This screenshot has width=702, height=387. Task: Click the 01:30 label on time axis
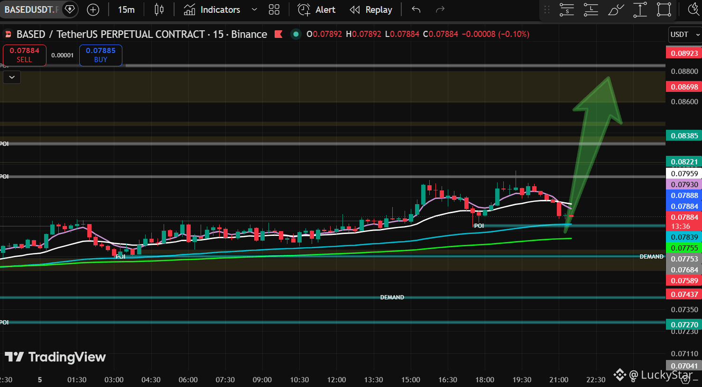tap(77, 379)
